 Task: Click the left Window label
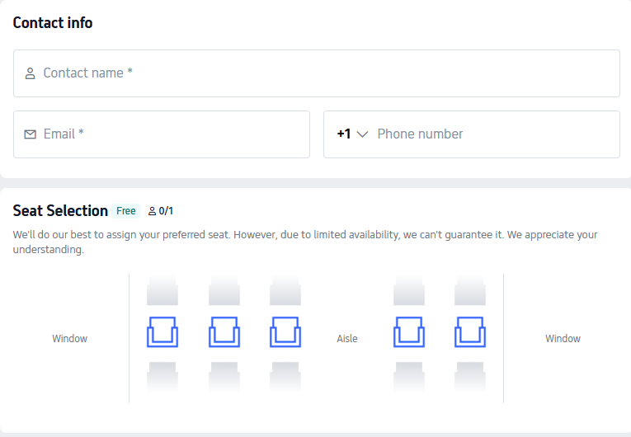[70, 339]
